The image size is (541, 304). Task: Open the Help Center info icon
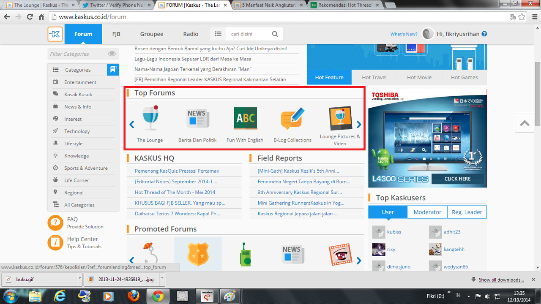[55, 242]
